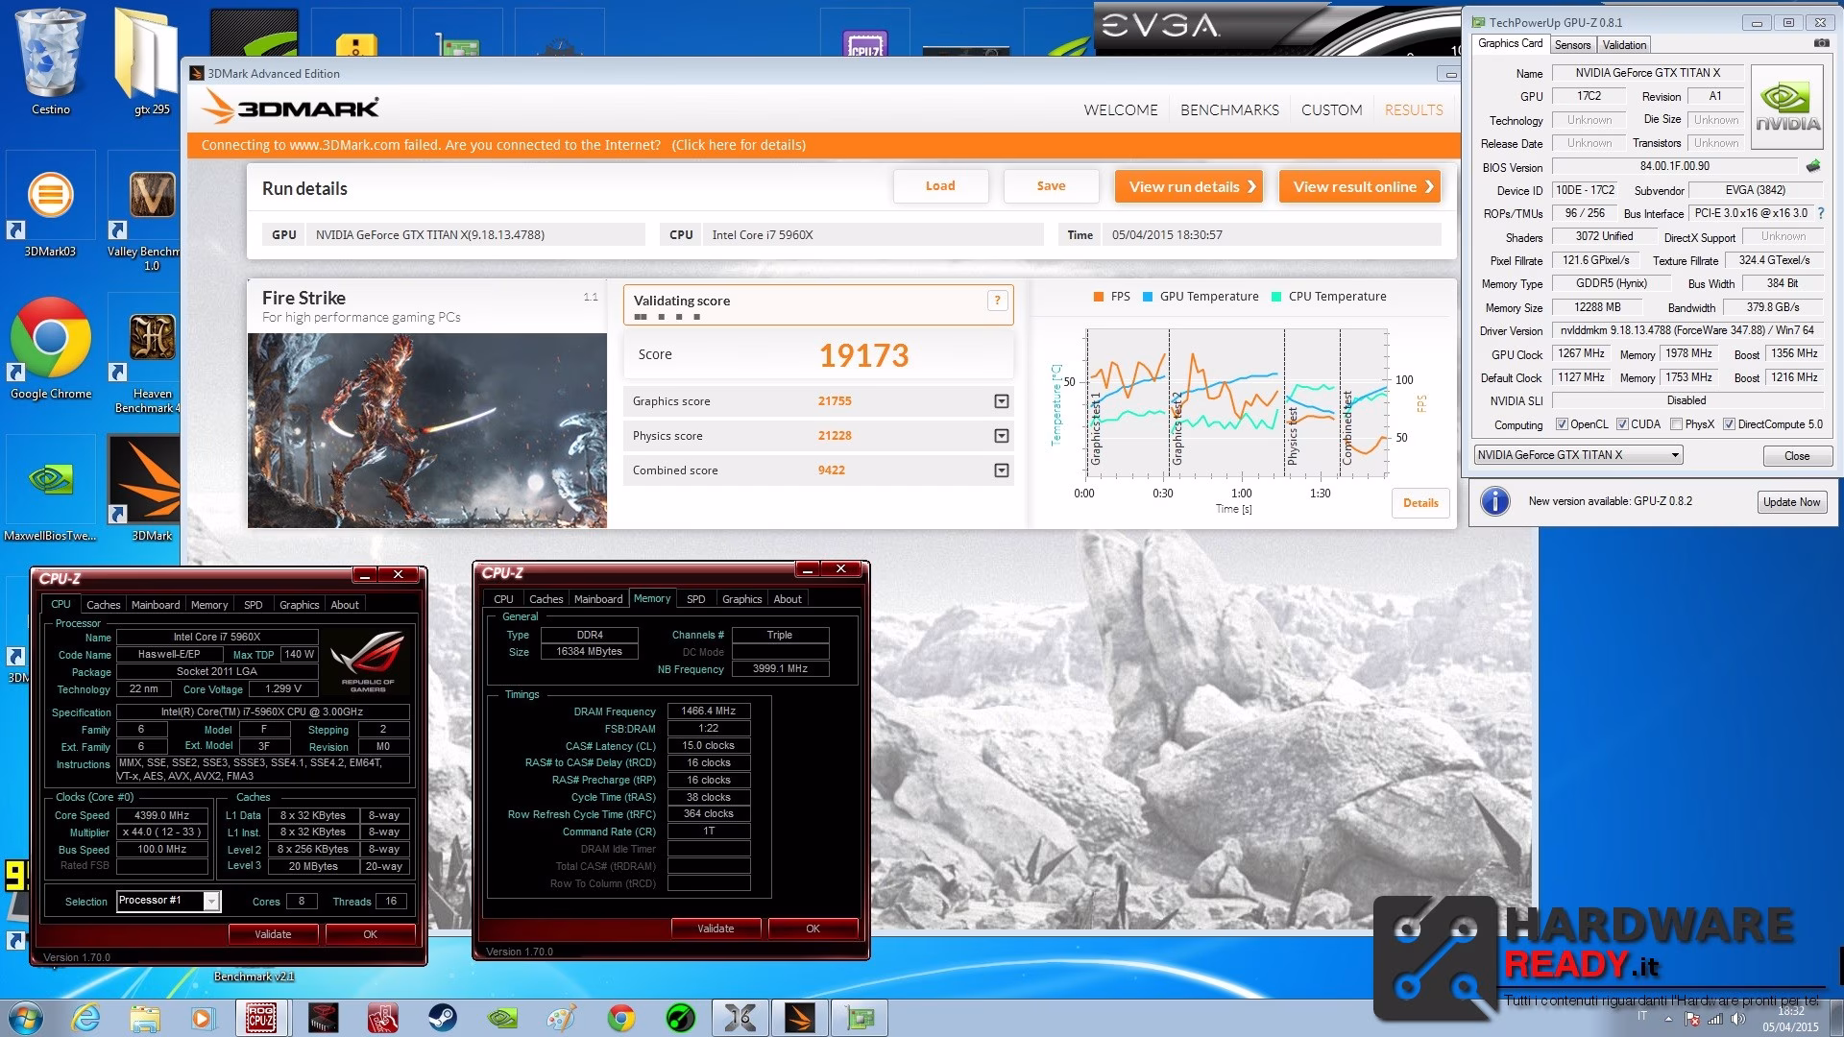Toggle the OpenCL checkbox in GPU-Z

(1562, 424)
